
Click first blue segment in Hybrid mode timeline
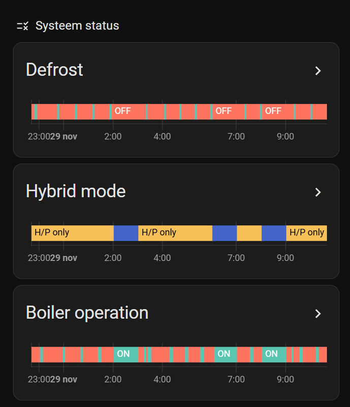125,232
